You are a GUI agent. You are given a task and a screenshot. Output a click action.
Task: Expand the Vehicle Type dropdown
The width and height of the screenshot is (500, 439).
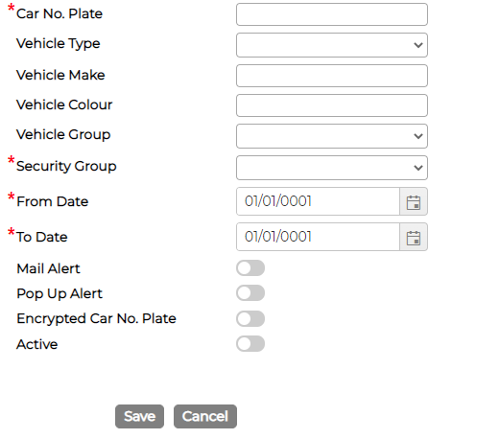point(332,45)
